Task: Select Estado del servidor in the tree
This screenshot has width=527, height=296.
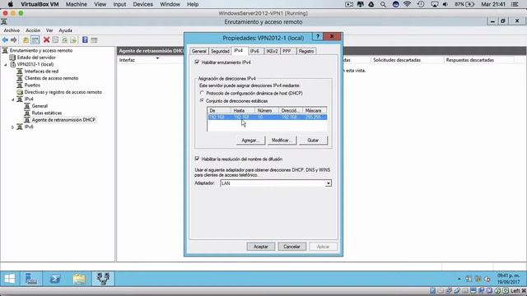Action: click(x=36, y=58)
